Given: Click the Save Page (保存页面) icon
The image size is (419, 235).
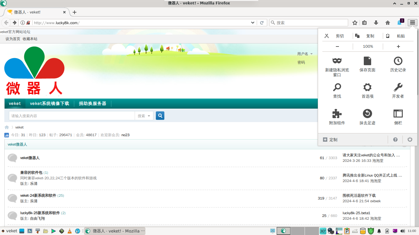Looking at the screenshot, I should [x=367, y=61].
